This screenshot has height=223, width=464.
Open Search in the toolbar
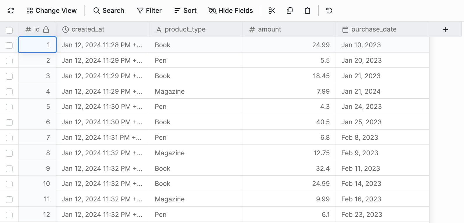tap(109, 11)
